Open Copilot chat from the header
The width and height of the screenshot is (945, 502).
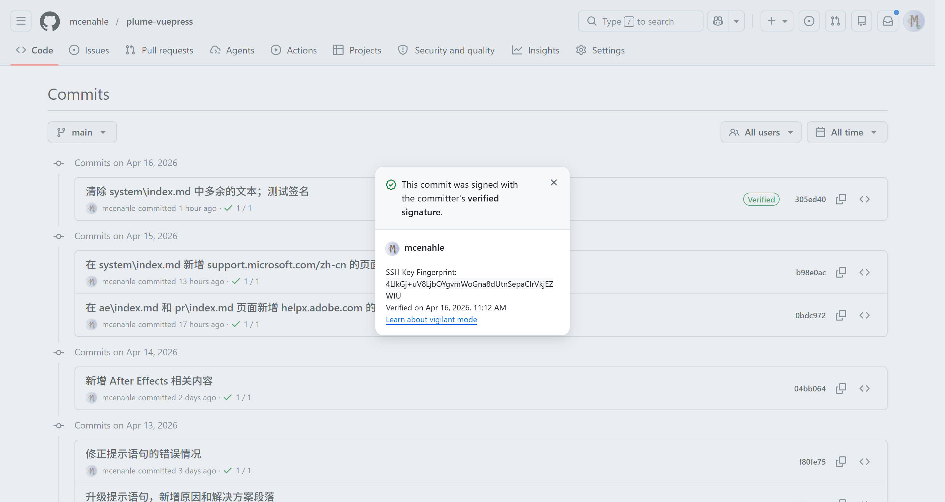(x=718, y=21)
